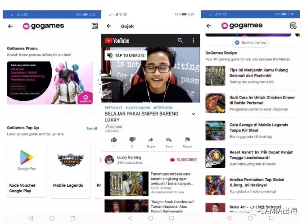Image resolution: width=307 pixels, height=224 pixels.
Task: Click the video title BELAJAR PAKAI SNIPER BARENG LUXXY
Action: [141, 117]
